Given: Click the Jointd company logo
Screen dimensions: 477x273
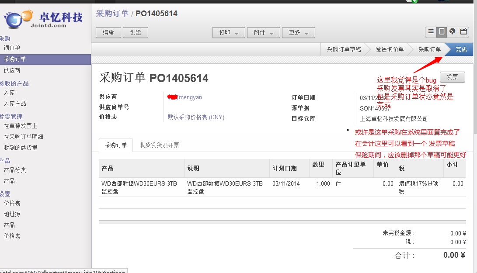Looking at the screenshot, I should coord(44,19).
